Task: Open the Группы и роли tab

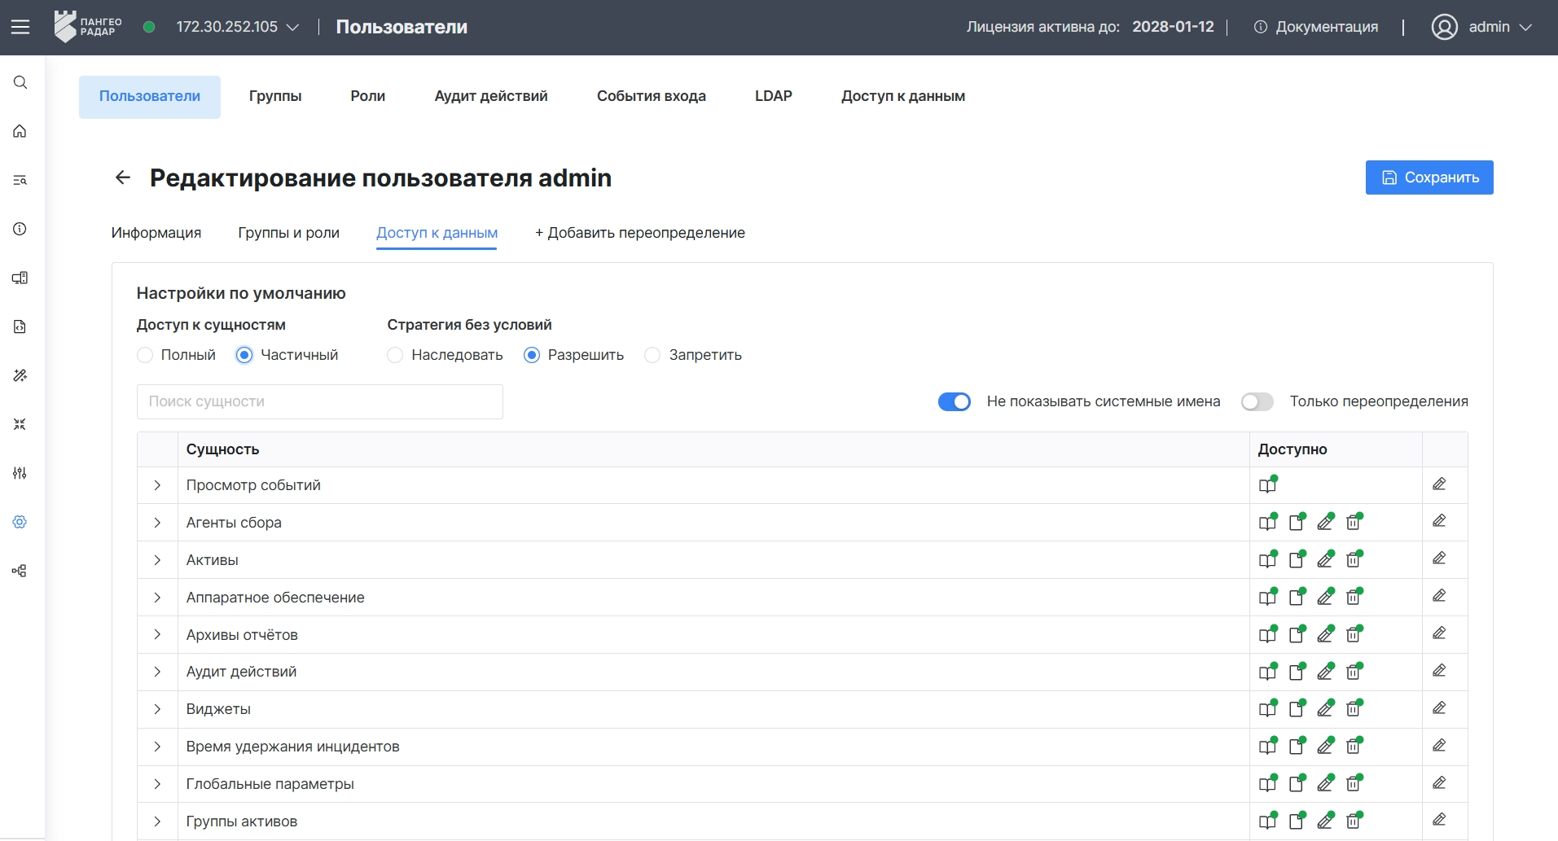Action: [289, 233]
